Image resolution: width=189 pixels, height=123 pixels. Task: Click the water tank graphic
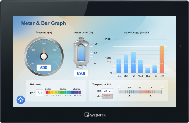[x=81, y=53]
